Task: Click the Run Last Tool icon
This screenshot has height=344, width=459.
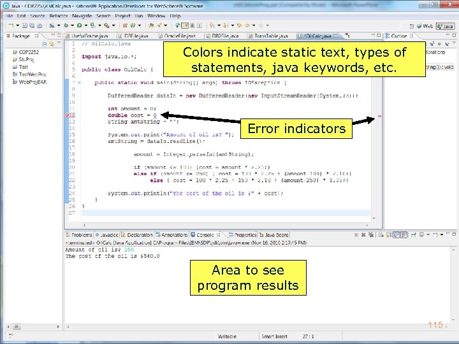Action: coord(106,25)
